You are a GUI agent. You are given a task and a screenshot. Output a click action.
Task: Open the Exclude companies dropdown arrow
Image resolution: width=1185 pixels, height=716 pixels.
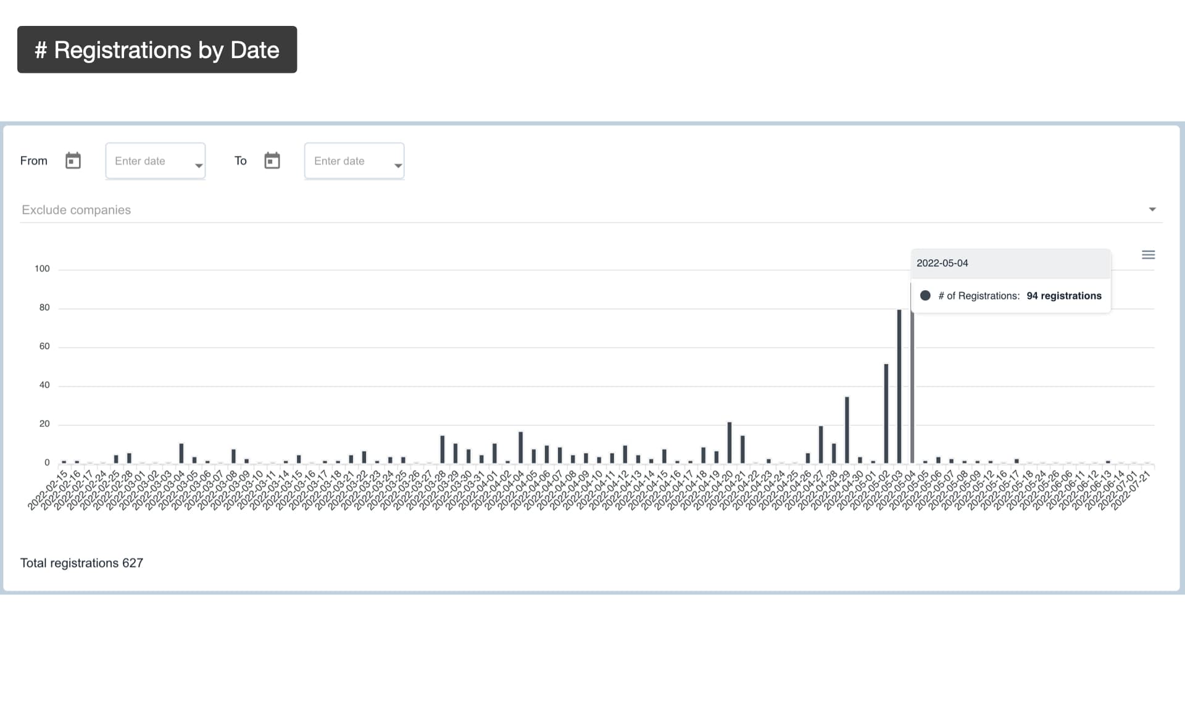1152,210
